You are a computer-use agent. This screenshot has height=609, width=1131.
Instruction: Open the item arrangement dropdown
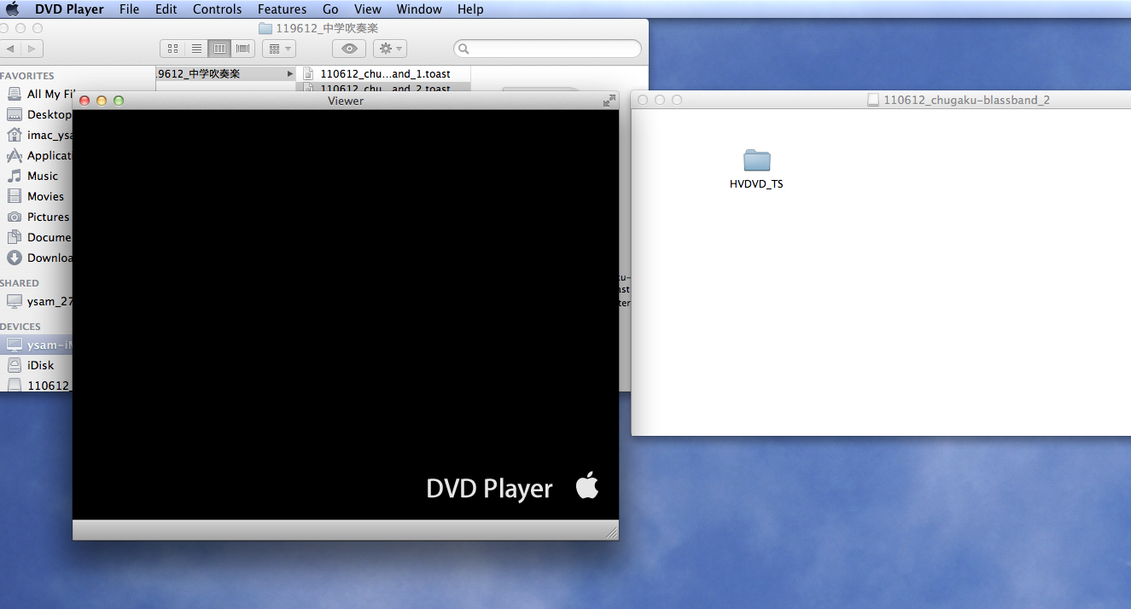click(279, 49)
